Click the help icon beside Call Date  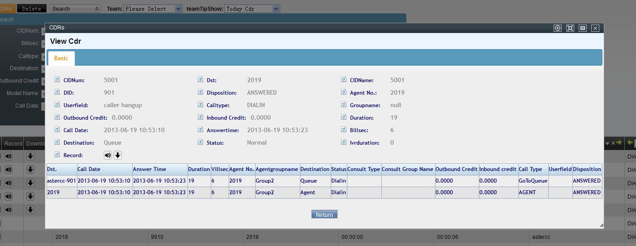57,130
